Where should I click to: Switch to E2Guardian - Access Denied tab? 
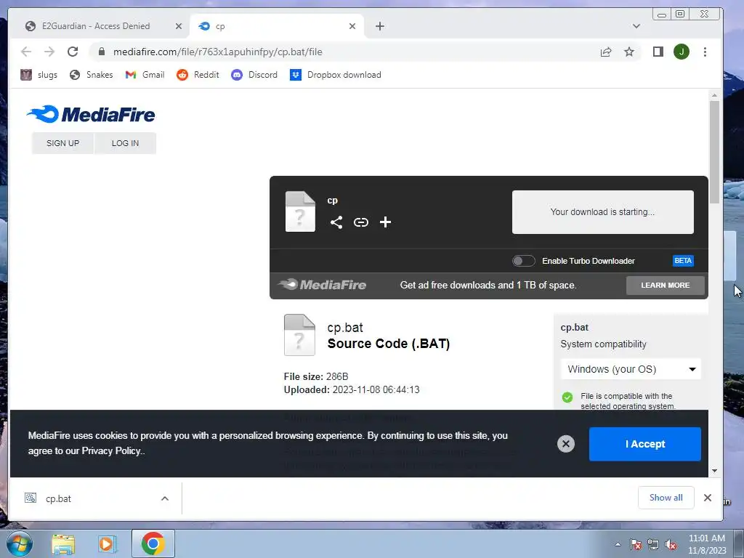coord(96,26)
